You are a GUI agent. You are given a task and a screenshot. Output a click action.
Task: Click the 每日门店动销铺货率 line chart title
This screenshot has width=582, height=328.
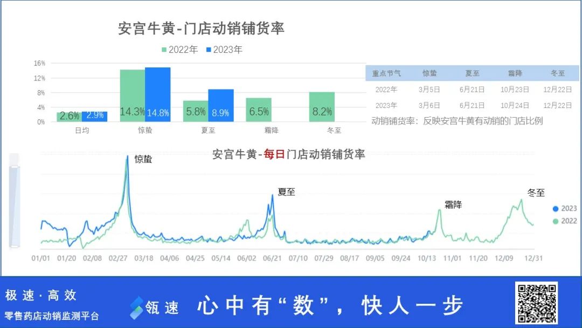coord(289,154)
